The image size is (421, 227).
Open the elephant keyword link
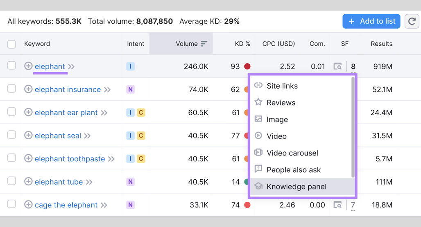pyautogui.click(x=50, y=67)
